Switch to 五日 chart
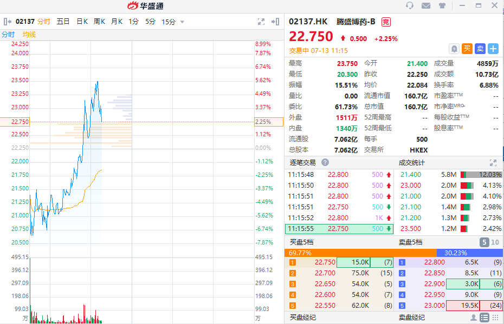Viewport: 504px width, 324px height. (x=63, y=22)
